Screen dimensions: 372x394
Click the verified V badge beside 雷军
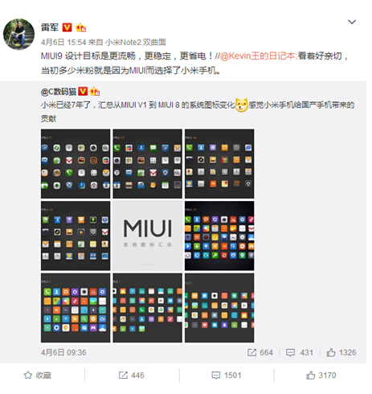click(67, 27)
